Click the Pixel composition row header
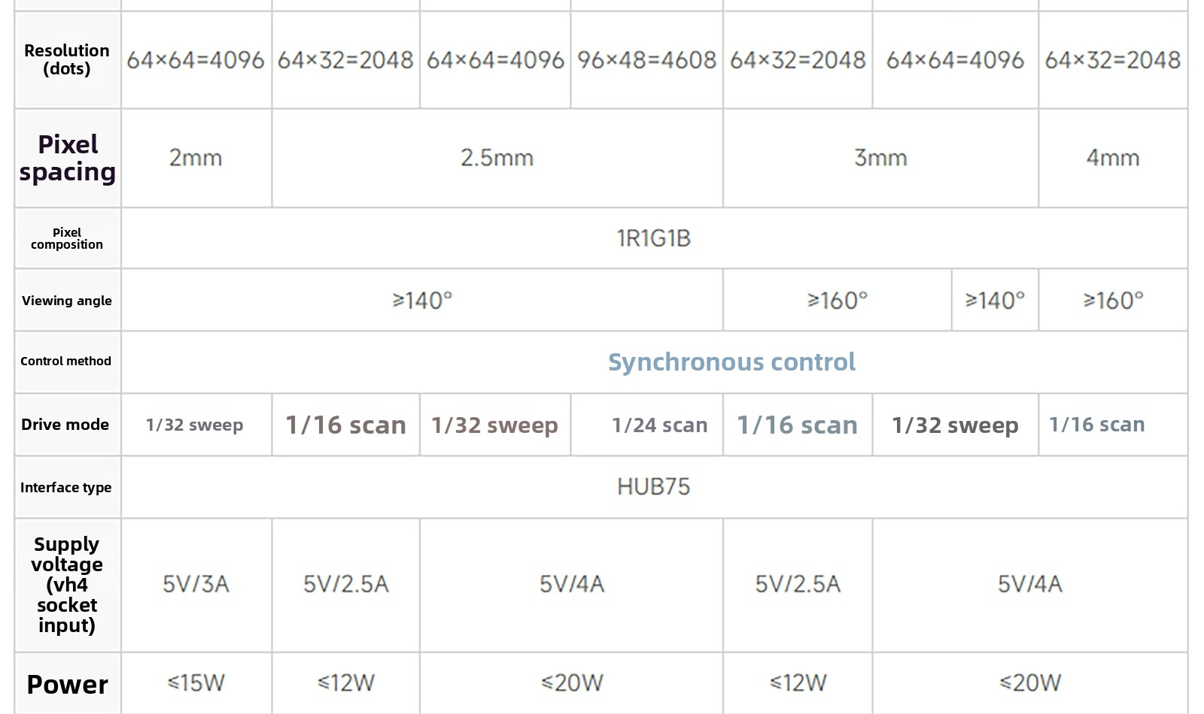The width and height of the screenshot is (1204, 714). (67, 238)
